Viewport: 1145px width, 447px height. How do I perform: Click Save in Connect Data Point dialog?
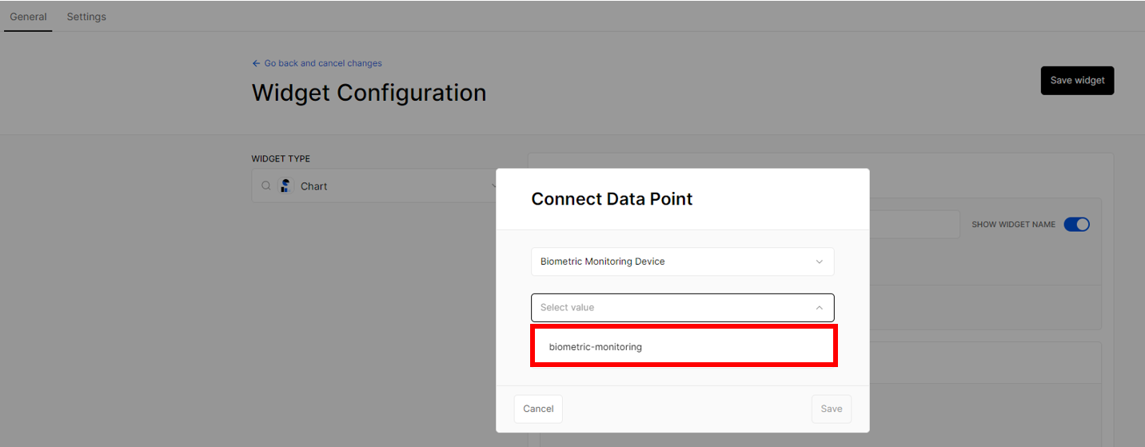pyautogui.click(x=832, y=409)
